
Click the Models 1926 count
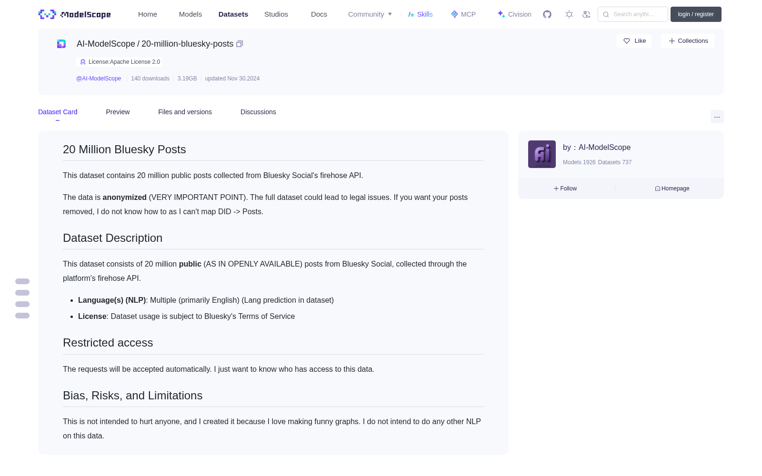[579, 162]
